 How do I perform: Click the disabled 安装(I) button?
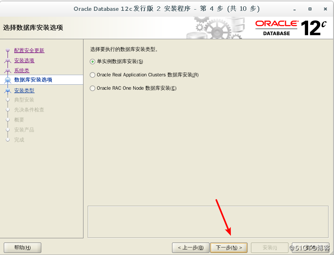click(x=270, y=247)
